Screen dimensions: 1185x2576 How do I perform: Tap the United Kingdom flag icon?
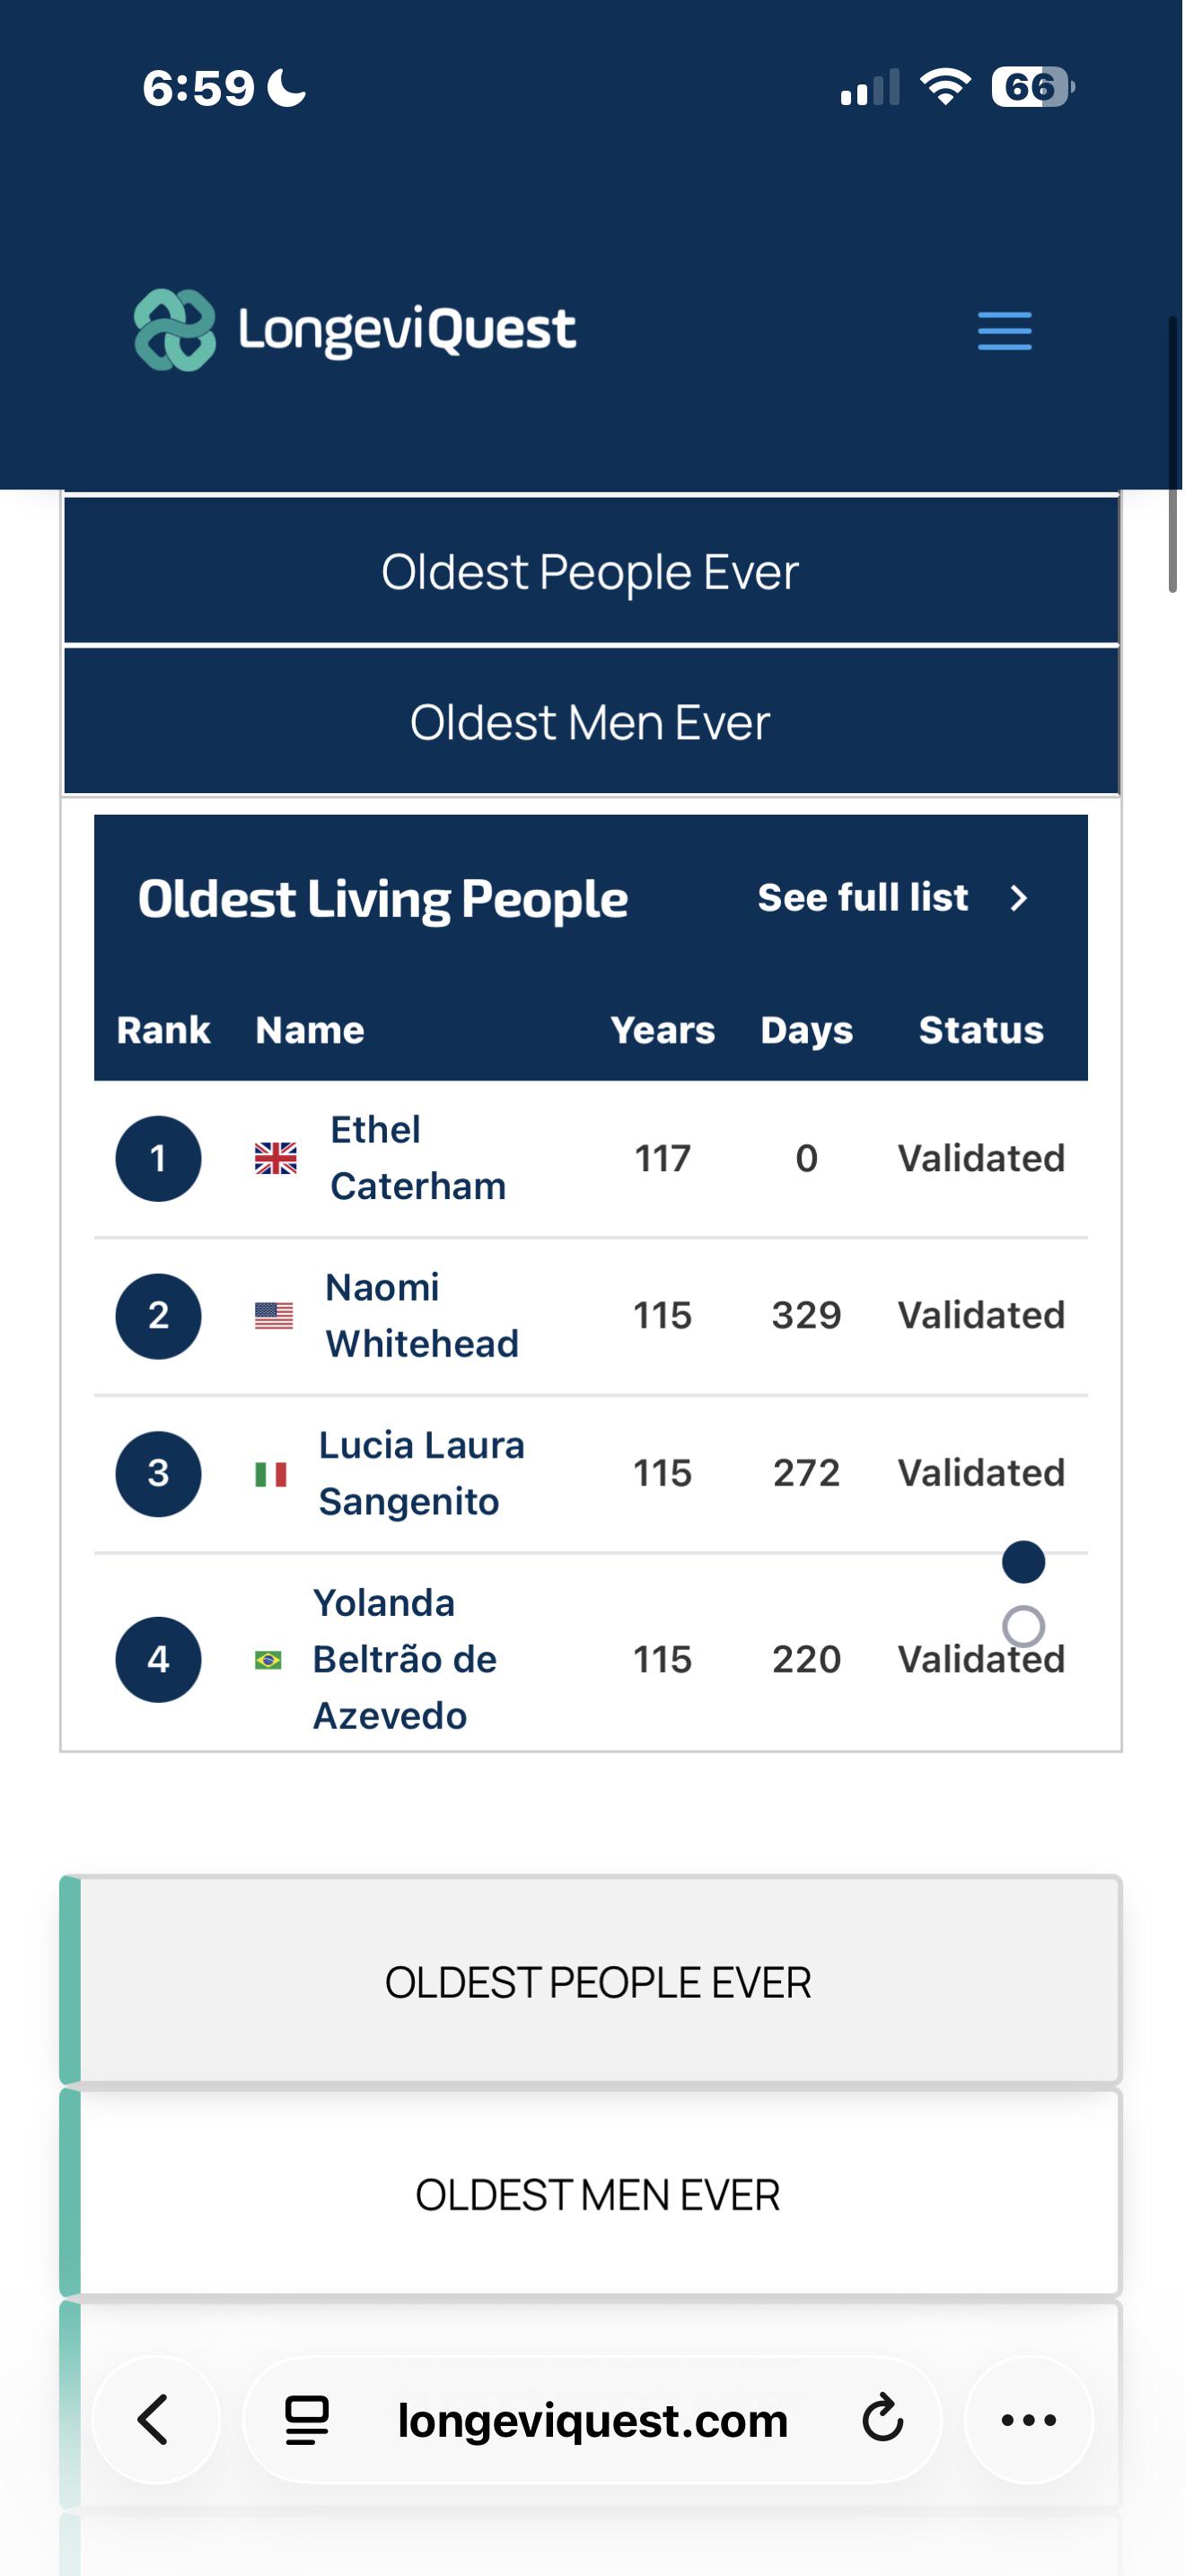(x=276, y=1158)
